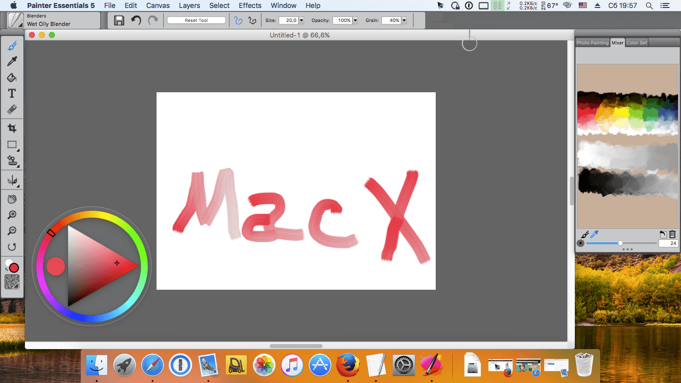Select the Brush tool in toolbox
Screen dimensions: 681x383
pos(12,46)
